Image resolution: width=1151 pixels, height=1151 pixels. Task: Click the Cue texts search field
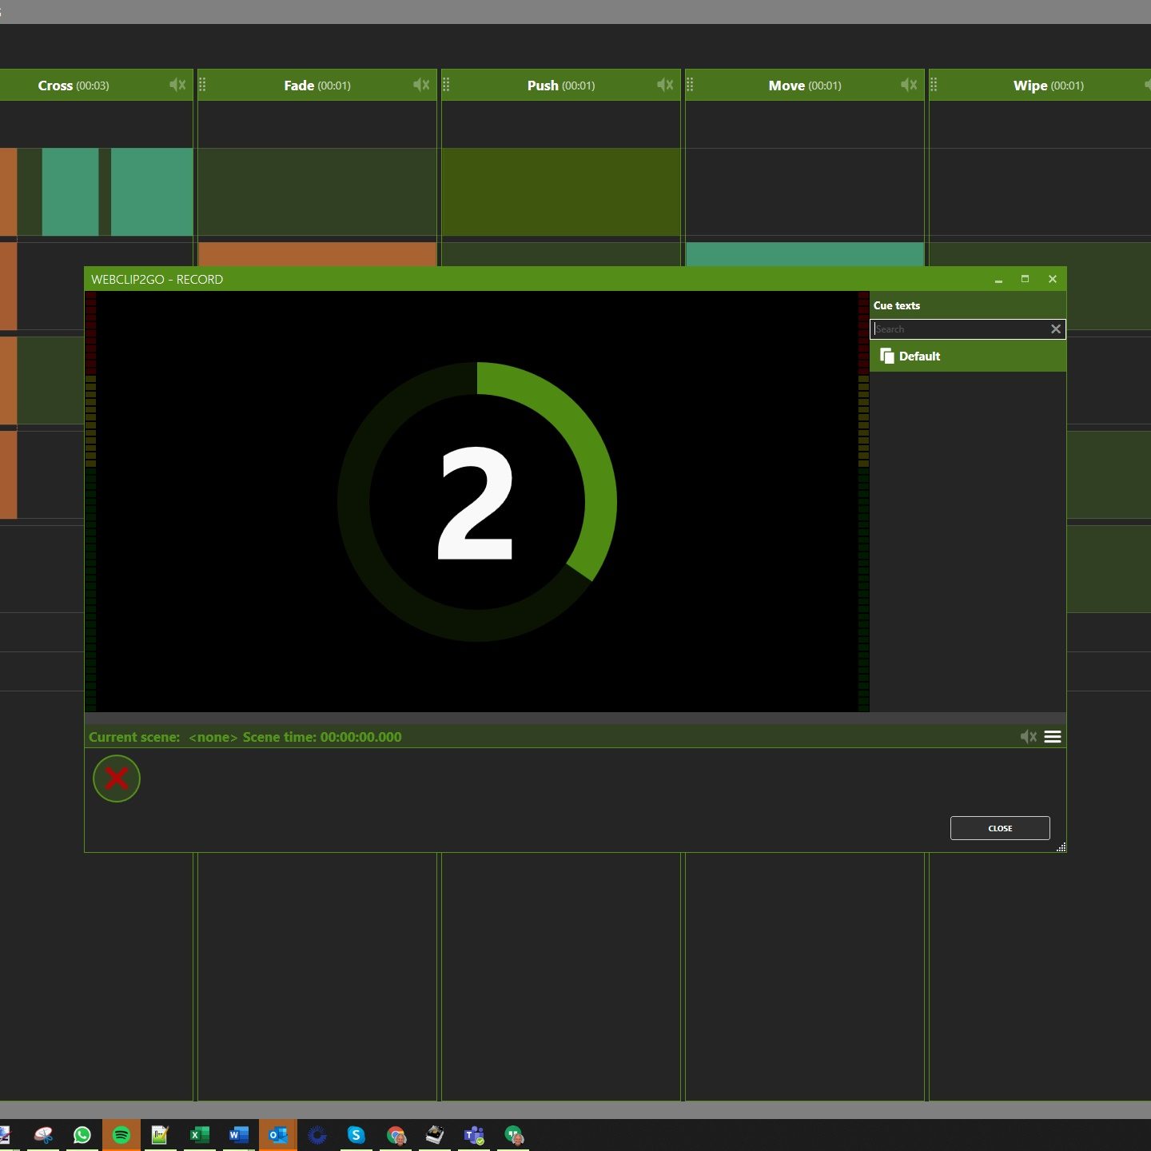click(959, 329)
